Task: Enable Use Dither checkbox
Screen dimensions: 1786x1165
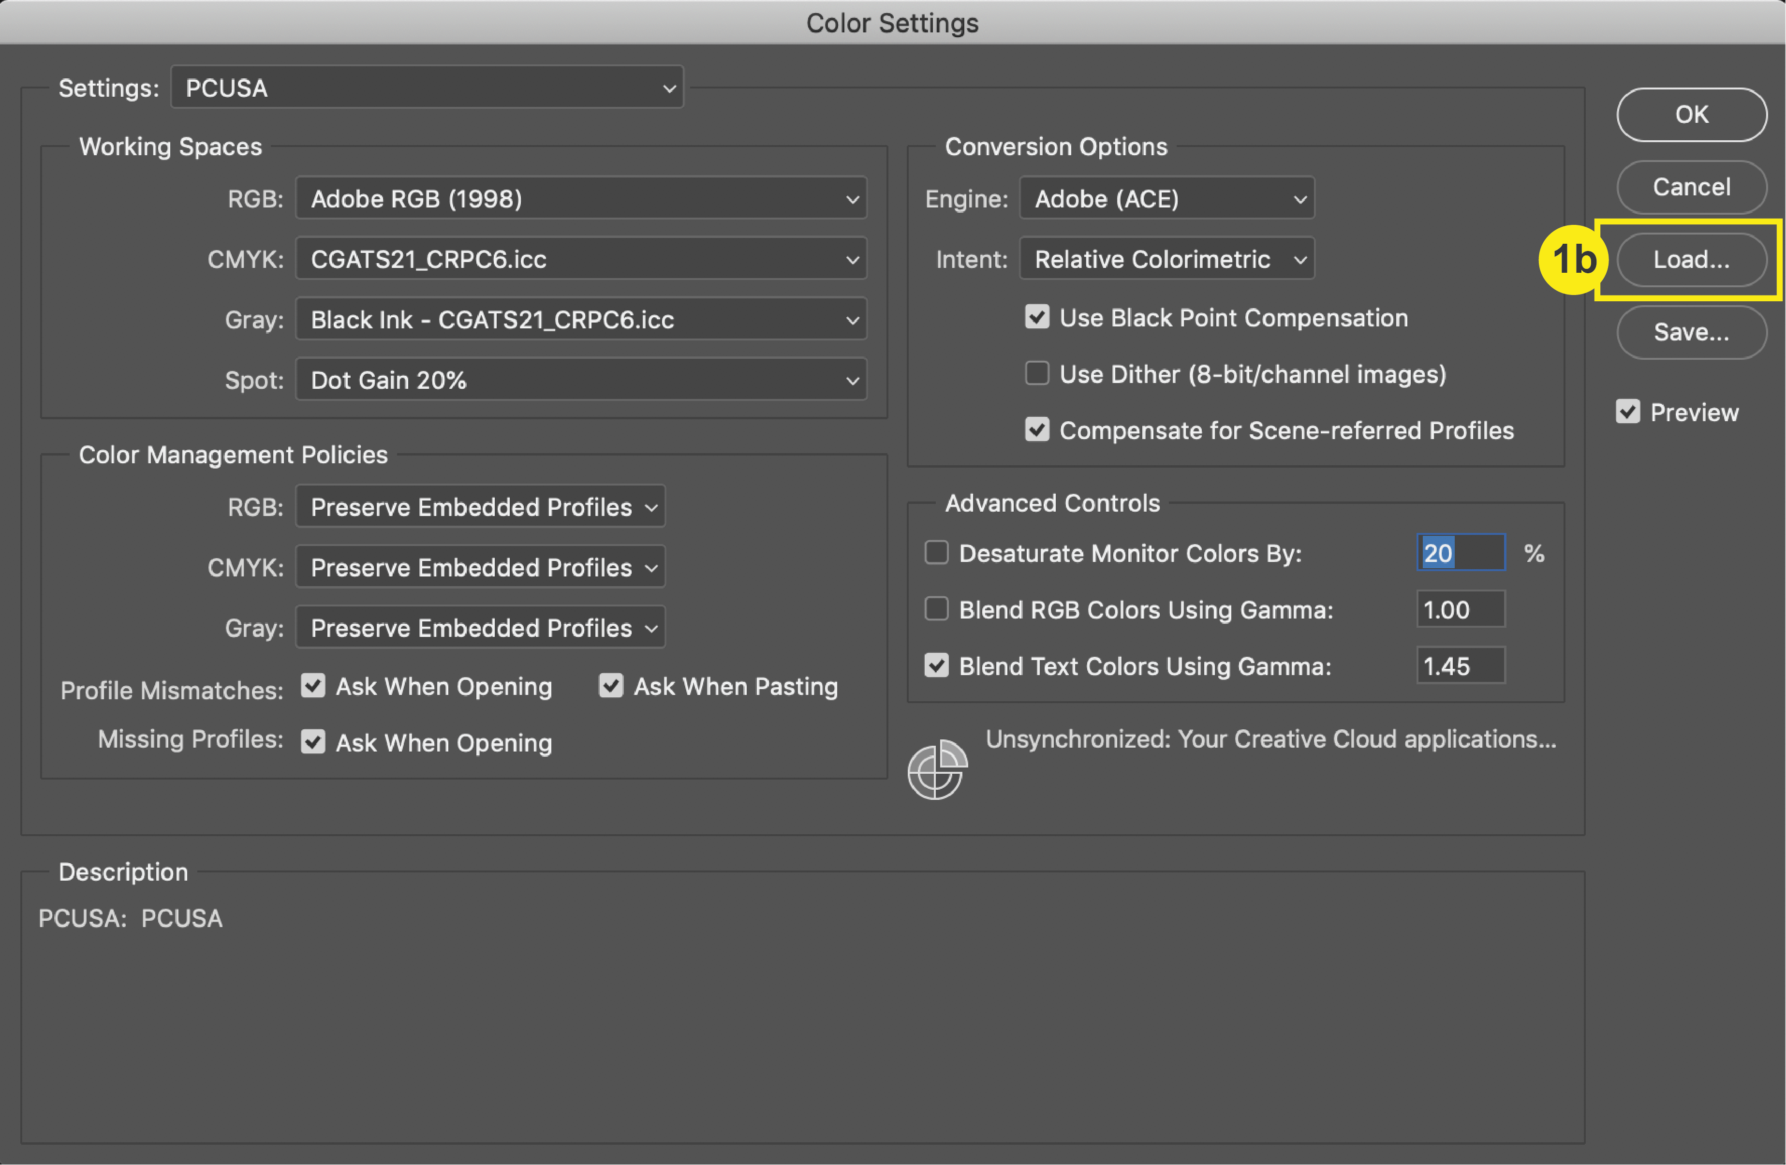Action: coord(1036,373)
